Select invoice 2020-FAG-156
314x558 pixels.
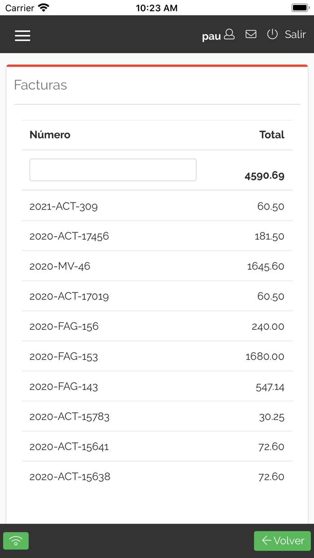pos(64,327)
